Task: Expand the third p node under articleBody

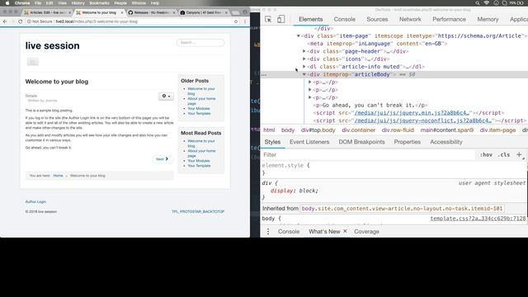Action: click(x=310, y=97)
